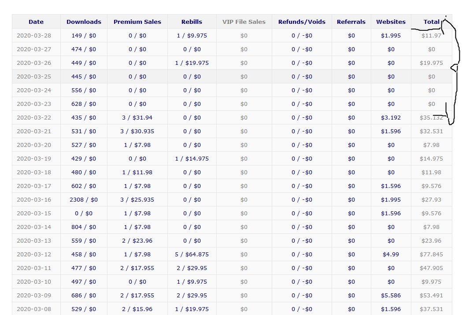Image resolution: width=462 pixels, height=315 pixels.
Task: Click the Date column header
Action: pos(36,22)
